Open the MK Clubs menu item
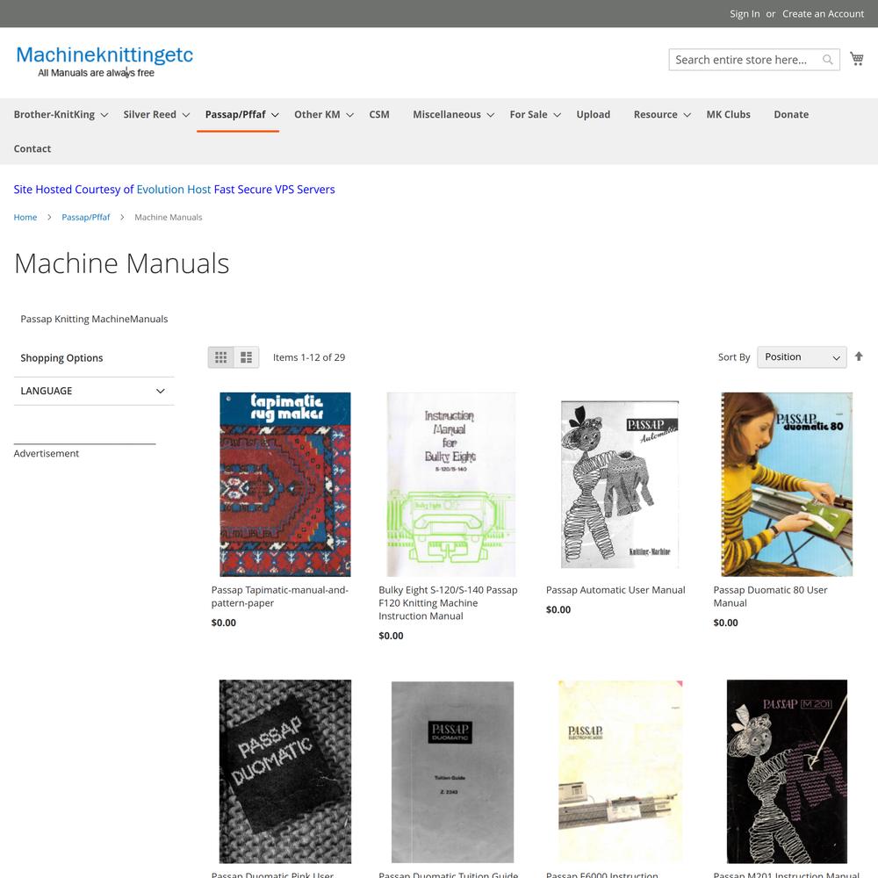Image resolution: width=878 pixels, height=878 pixels. (x=728, y=114)
